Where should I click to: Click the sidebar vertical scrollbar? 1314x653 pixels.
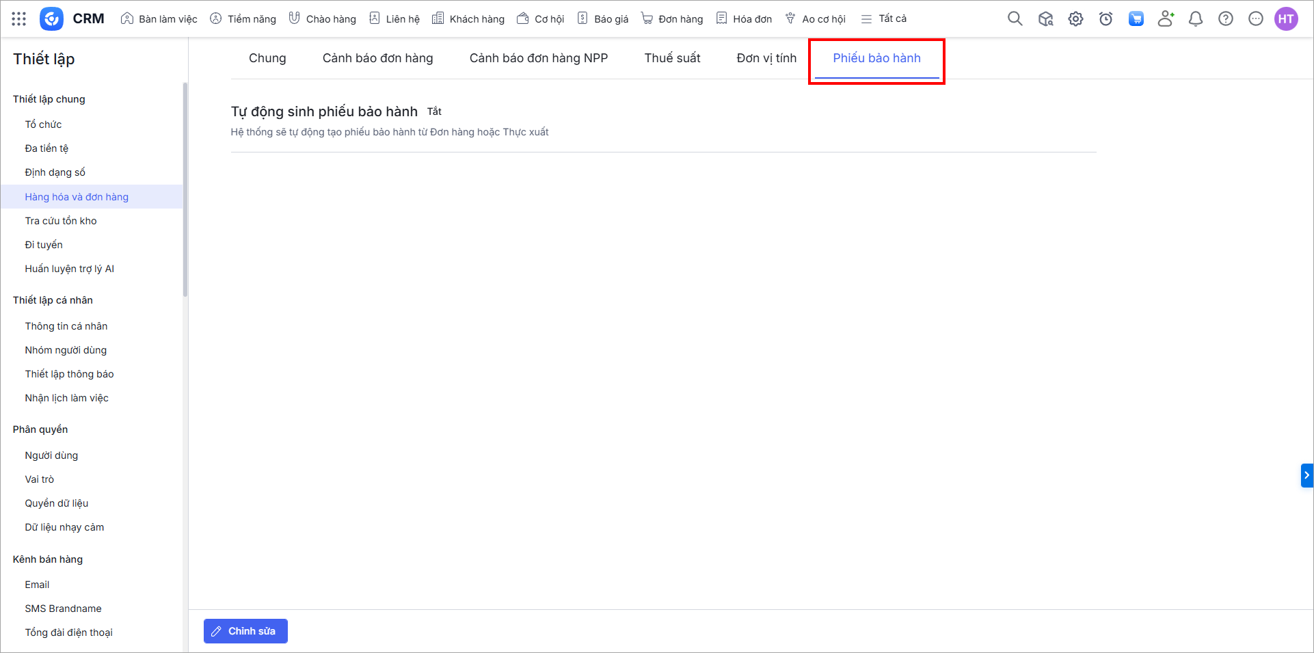tap(185, 191)
